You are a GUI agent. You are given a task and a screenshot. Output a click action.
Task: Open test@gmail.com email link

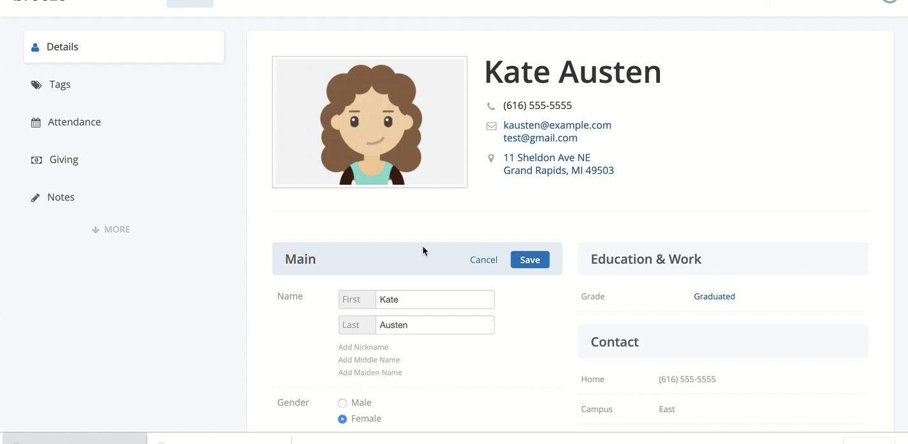541,138
